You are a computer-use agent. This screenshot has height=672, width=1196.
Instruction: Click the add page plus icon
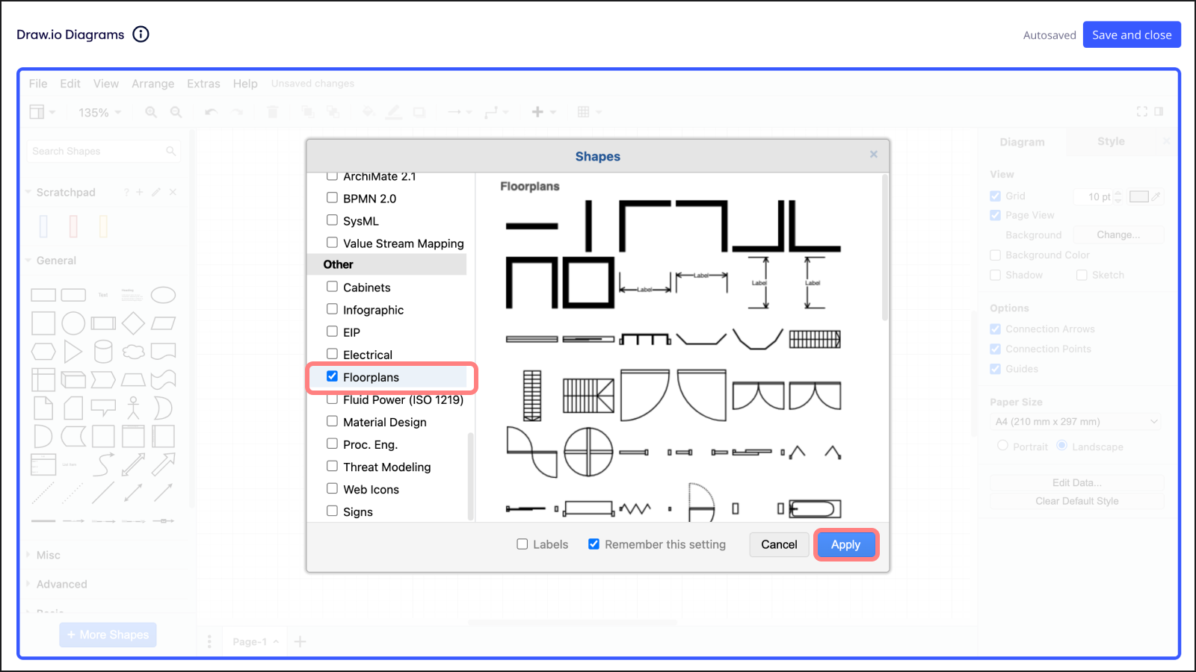(x=300, y=641)
